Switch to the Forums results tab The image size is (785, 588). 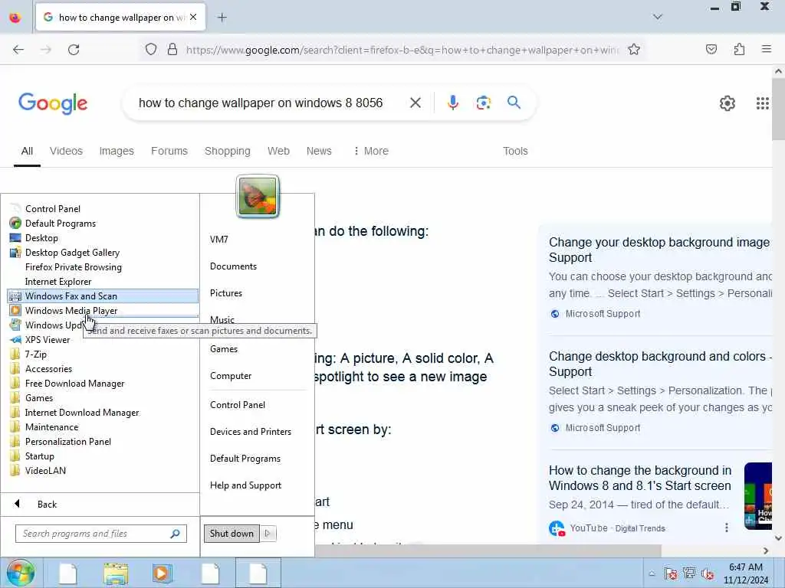169,151
